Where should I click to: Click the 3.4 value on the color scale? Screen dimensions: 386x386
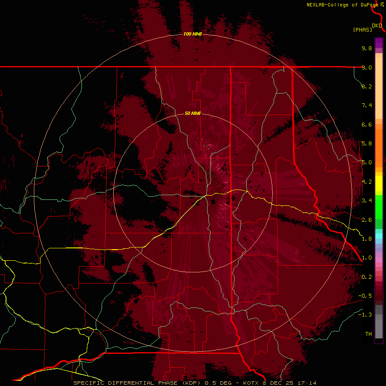[367, 201]
